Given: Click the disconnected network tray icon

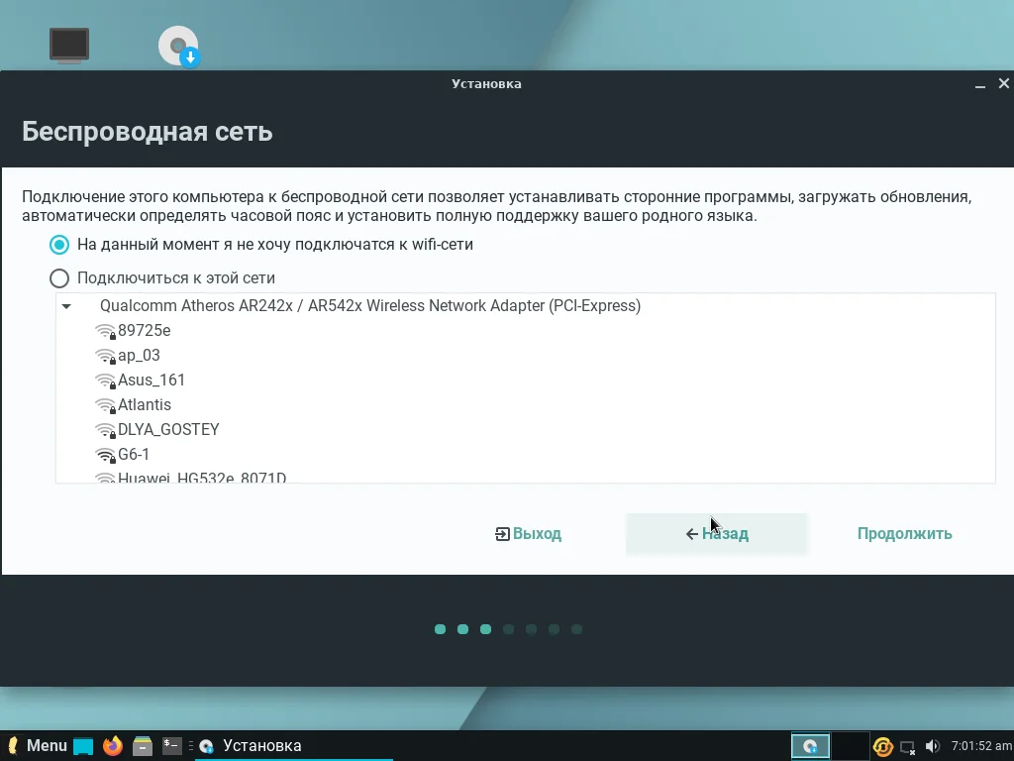Looking at the screenshot, I should point(908,746).
